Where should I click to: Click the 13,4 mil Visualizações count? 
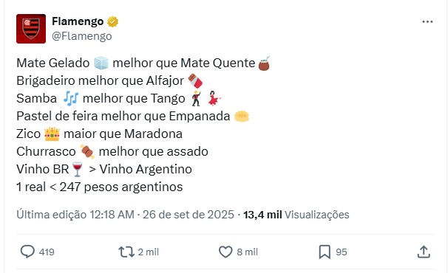[296, 215]
